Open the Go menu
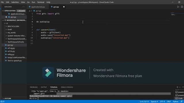This screenshot has height=103, width=184. 28,2
